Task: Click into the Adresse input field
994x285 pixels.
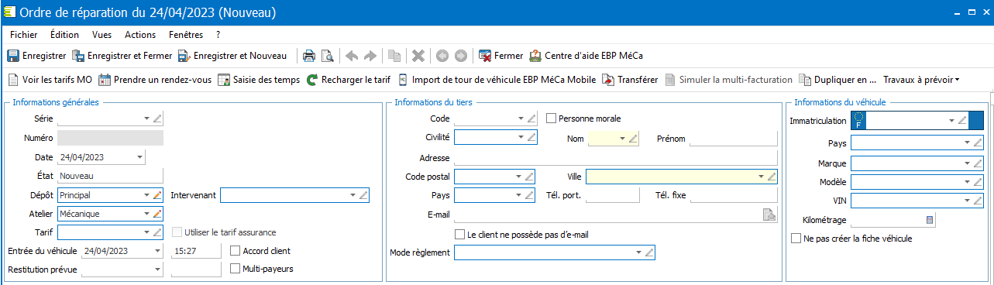Action: pos(615,158)
